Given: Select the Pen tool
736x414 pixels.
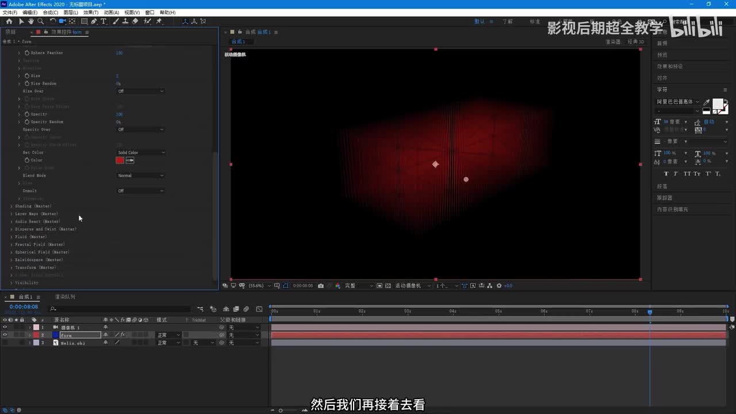Looking at the screenshot, I should click(x=94, y=21).
